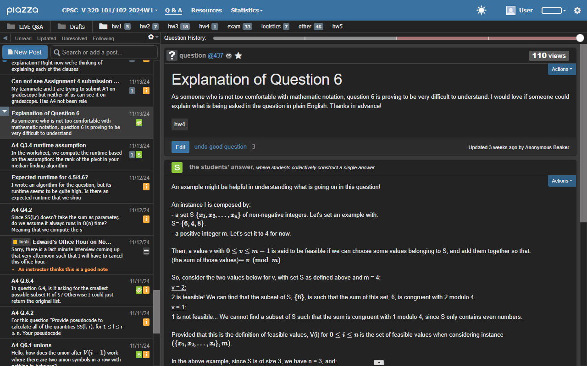Open instructor note 'Edward's Office Hour'
The image size is (587, 366).
point(77,255)
